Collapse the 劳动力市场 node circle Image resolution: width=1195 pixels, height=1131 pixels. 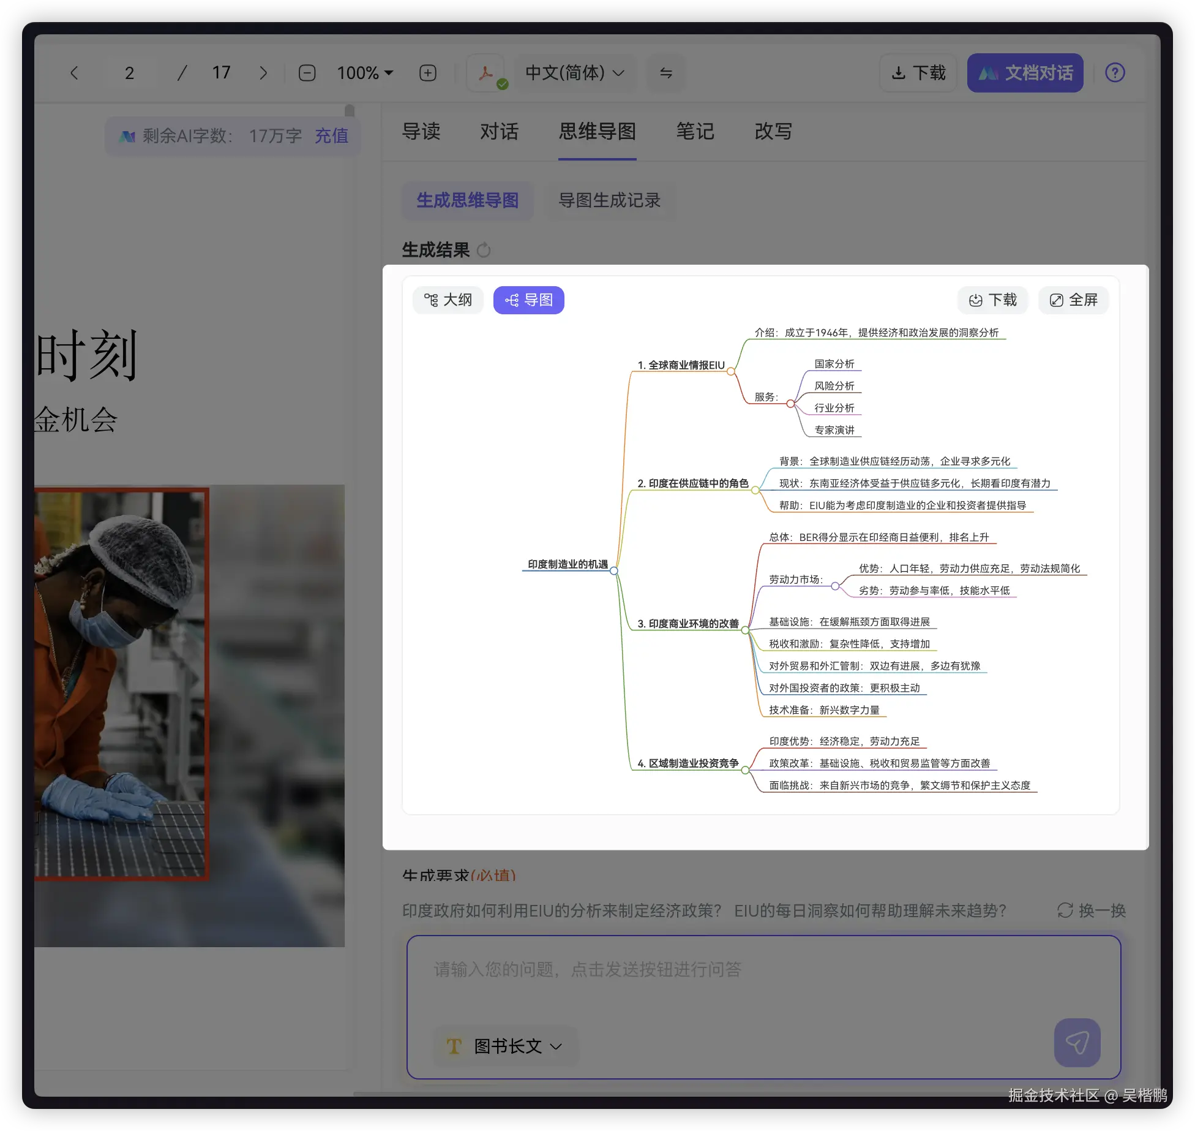[x=835, y=586]
